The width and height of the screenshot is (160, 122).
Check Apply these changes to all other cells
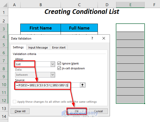(x=14, y=102)
